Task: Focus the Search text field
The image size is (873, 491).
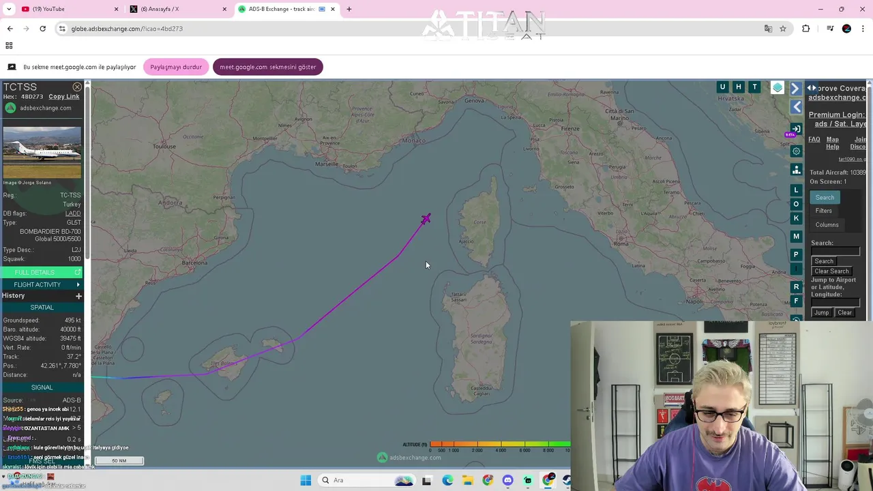Action: [x=835, y=252]
